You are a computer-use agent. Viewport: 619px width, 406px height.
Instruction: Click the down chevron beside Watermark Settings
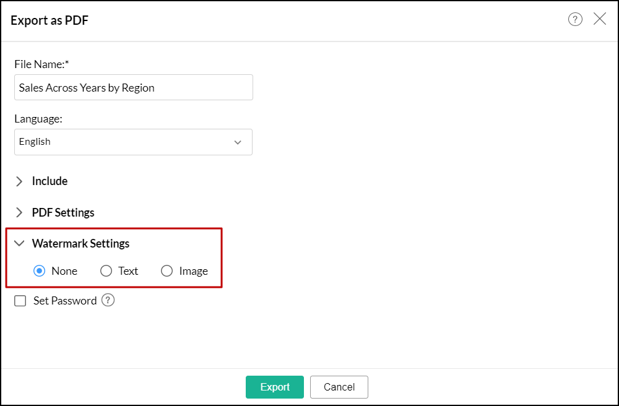click(x=19, y=244)
